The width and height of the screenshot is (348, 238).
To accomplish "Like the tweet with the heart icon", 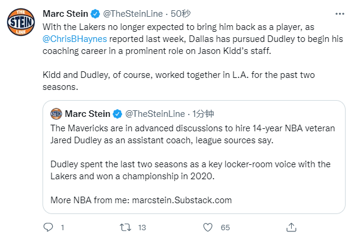I will (x=208, y=227).
